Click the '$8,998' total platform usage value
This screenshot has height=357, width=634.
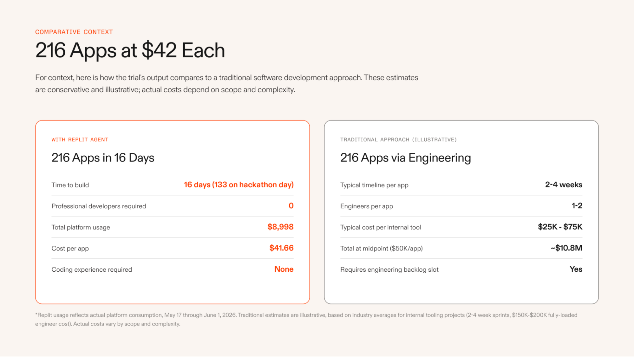coord(280,227)
